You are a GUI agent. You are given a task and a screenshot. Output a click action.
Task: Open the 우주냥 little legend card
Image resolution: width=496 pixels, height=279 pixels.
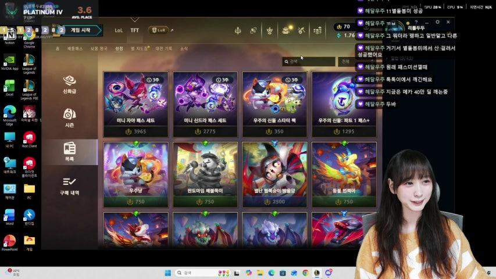[x=135, y=174]
